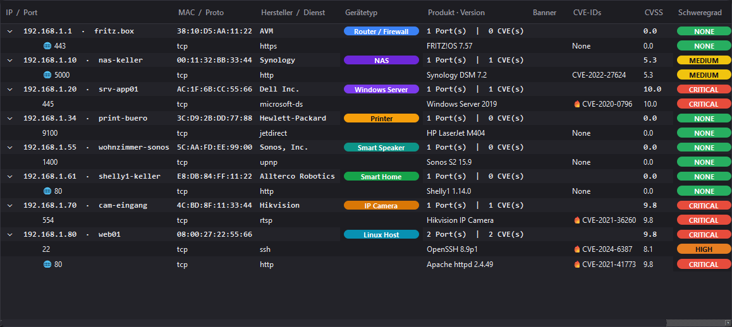Sort by the Schweregrad column header

pos(699,13)
